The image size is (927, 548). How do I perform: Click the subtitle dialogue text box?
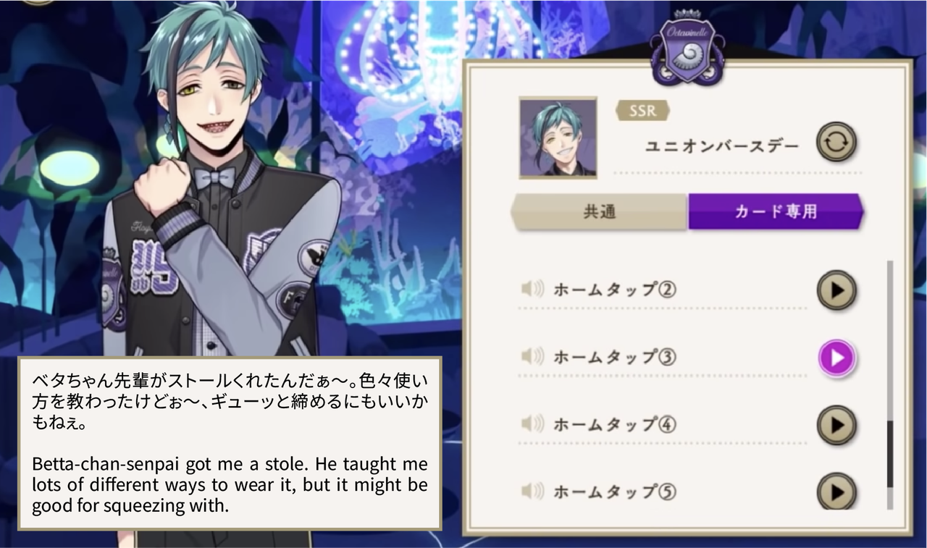(x=230, y=443)
